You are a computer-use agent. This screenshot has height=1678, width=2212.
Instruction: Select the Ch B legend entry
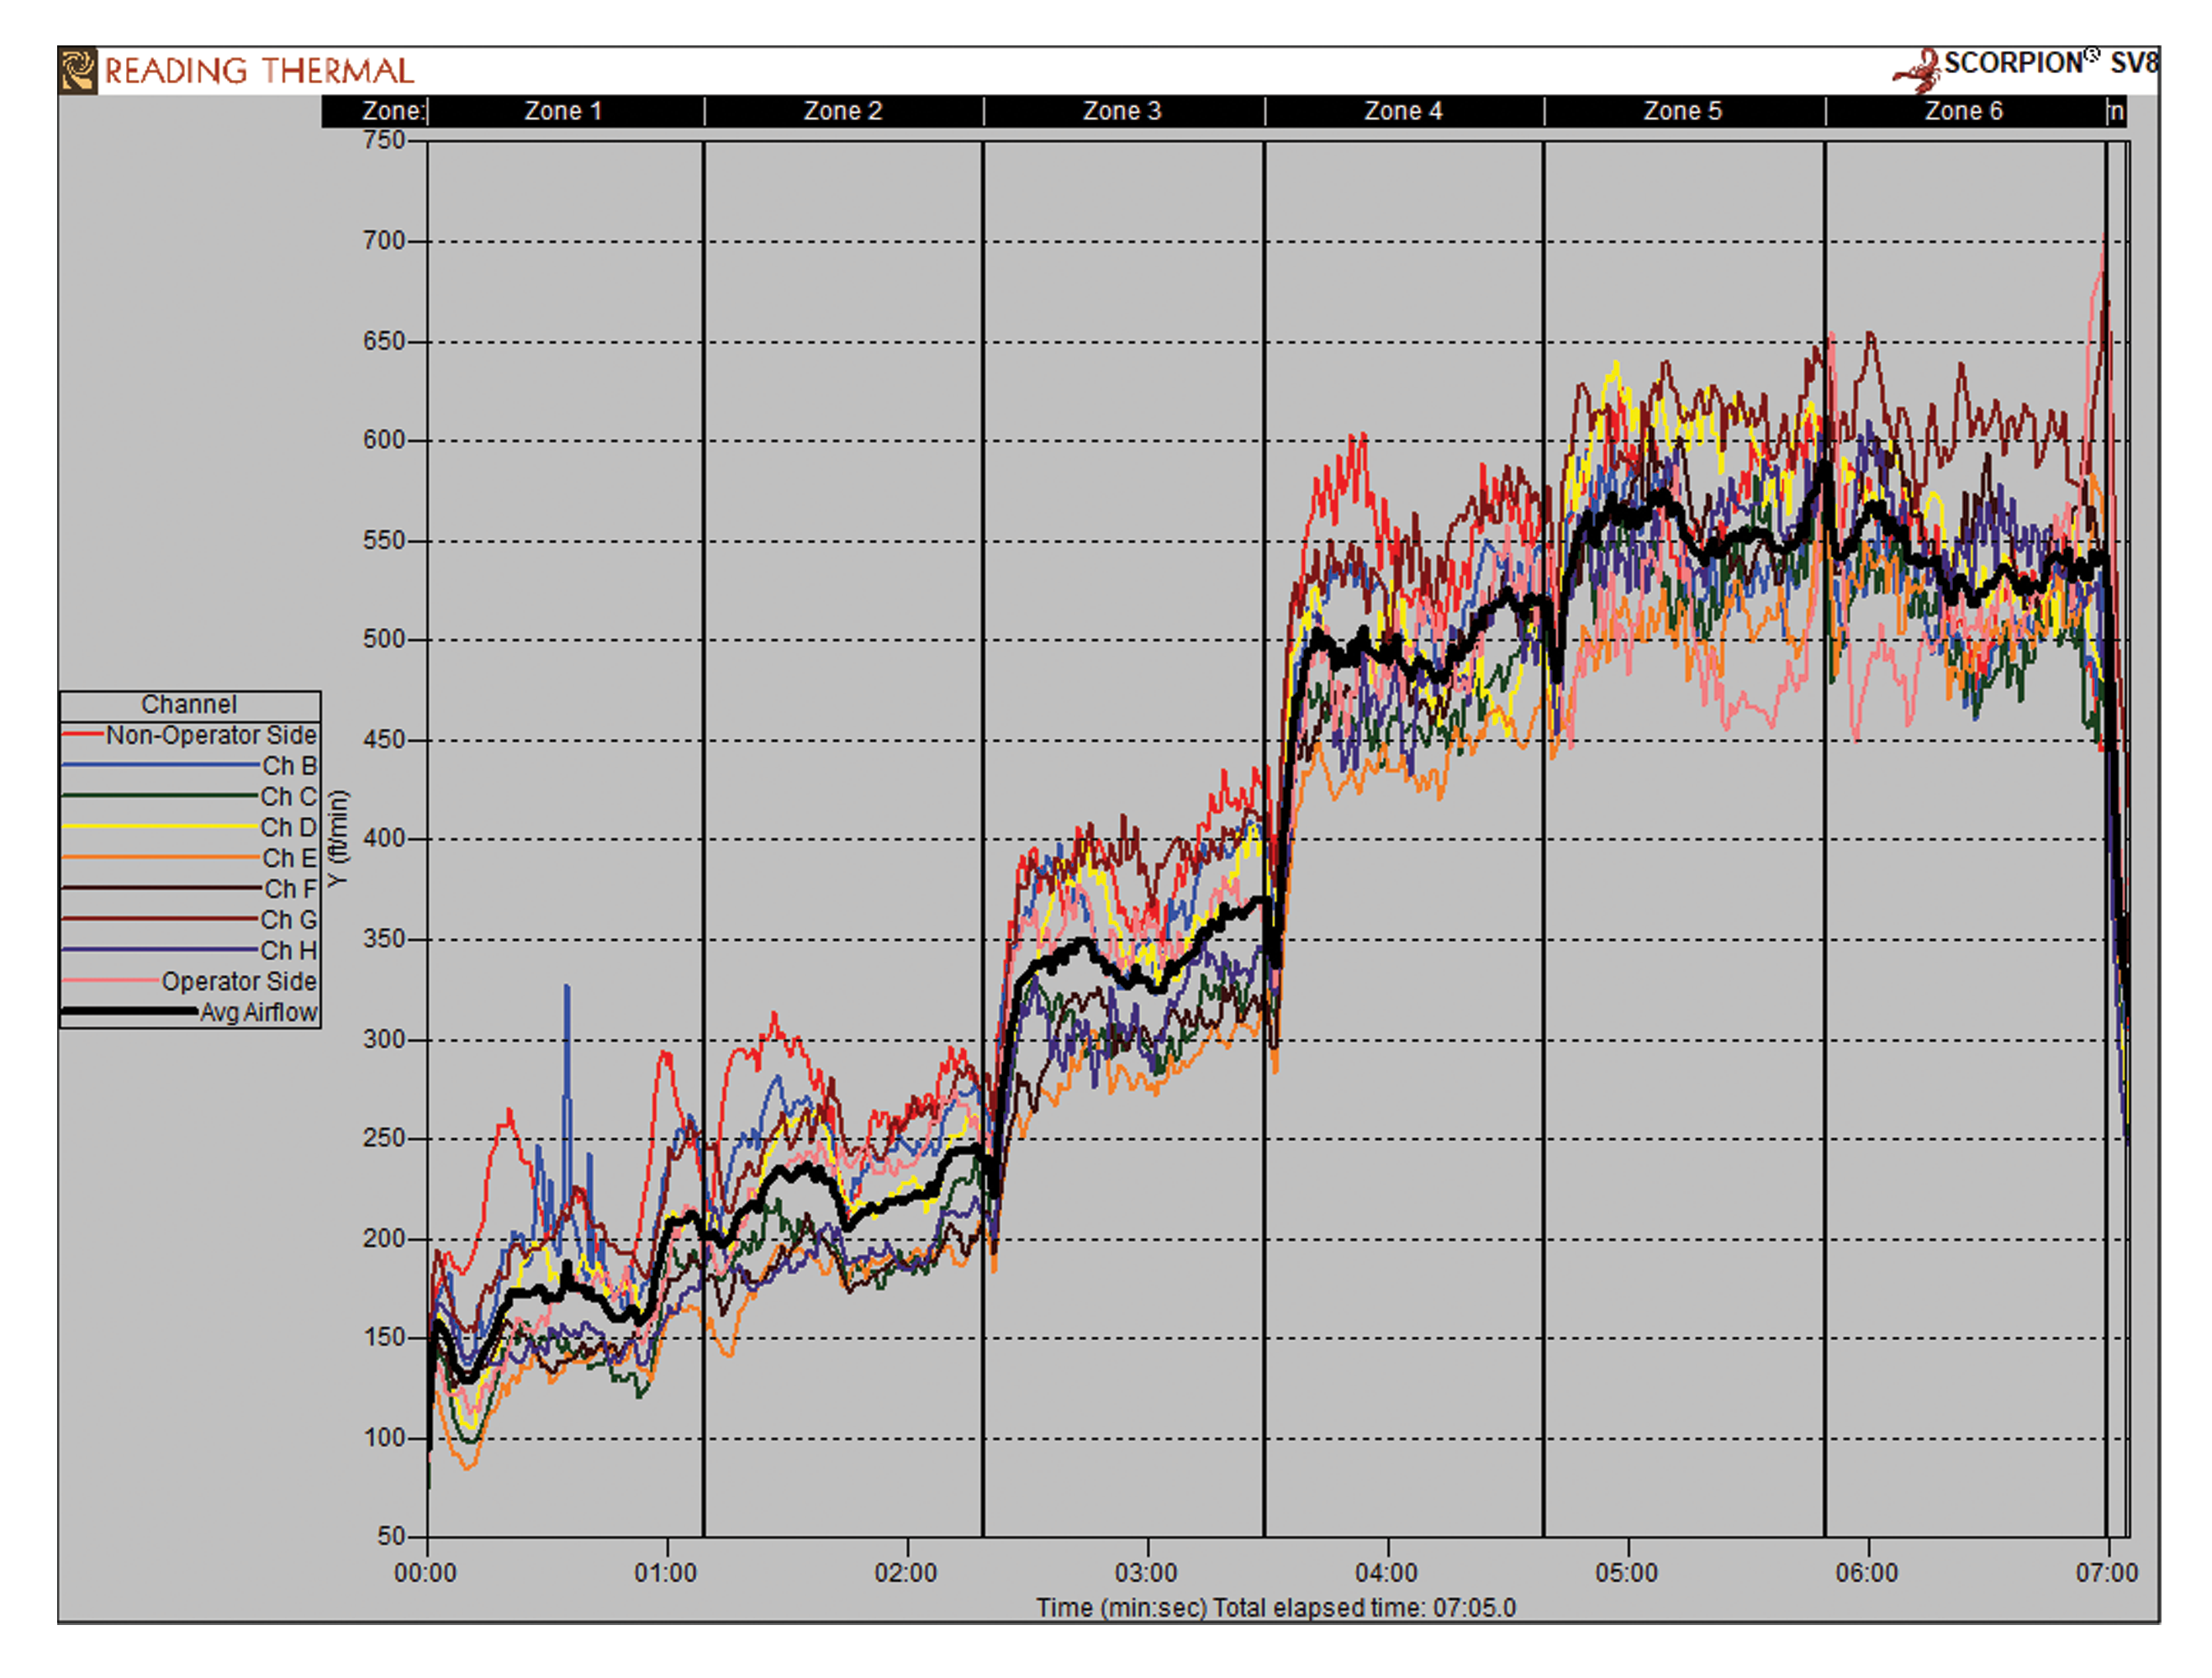pyautogui.click(x=190, y=766)
